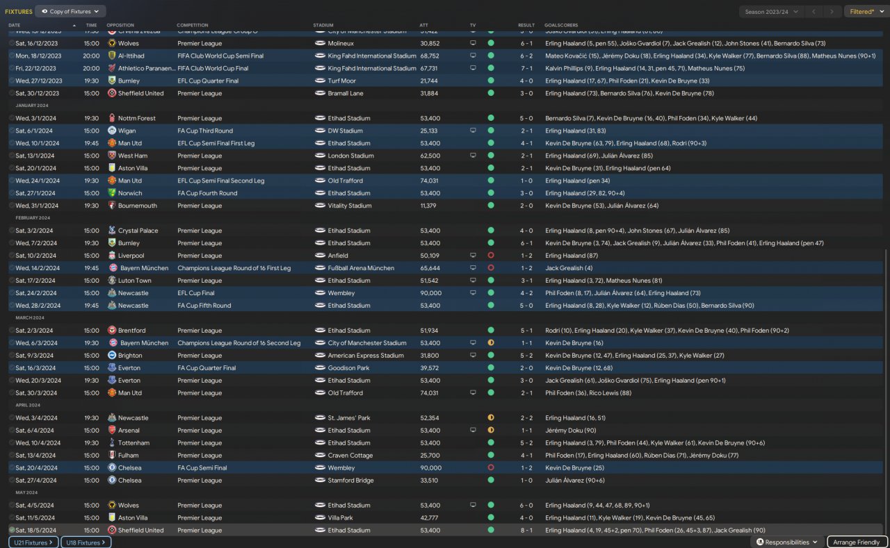This screenshot has width=890, height=548.
Task: Sort by the Att column header
Action: [x=423, y=25]
